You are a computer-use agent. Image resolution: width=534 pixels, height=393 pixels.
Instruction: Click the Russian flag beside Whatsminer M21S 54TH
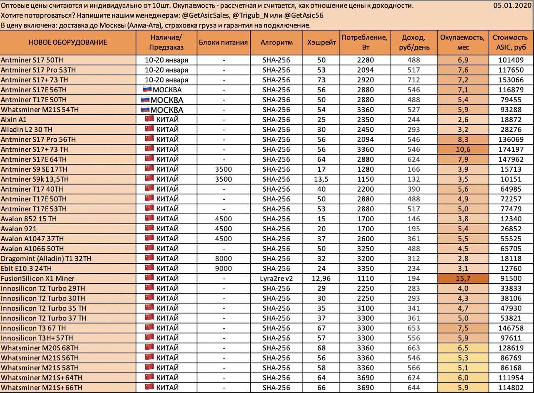[x=145, y=110]
